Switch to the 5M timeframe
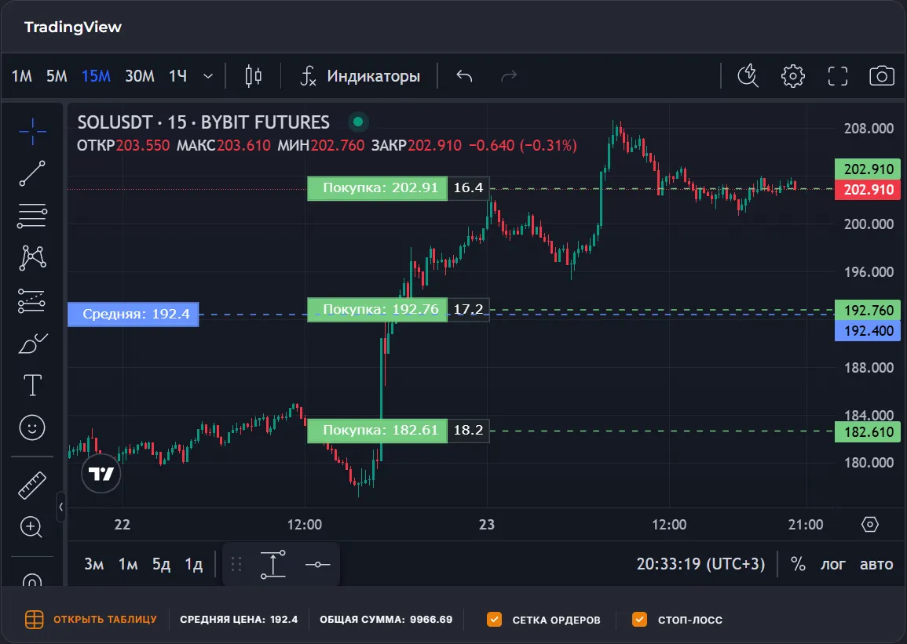Viewport: 907px width, 644px height. coord(57,76)
